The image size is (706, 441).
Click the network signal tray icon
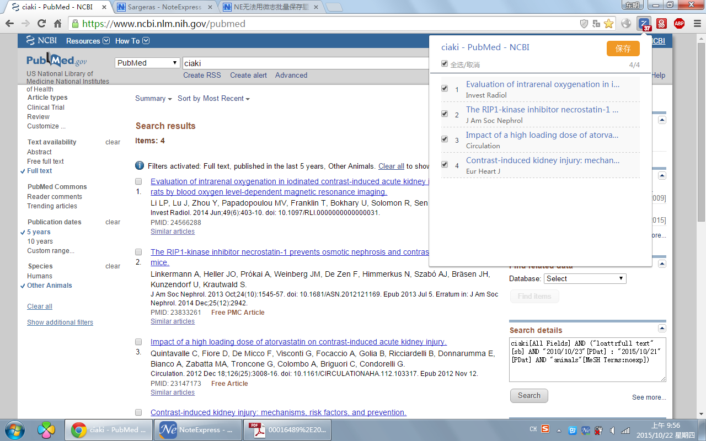(625, 430)
